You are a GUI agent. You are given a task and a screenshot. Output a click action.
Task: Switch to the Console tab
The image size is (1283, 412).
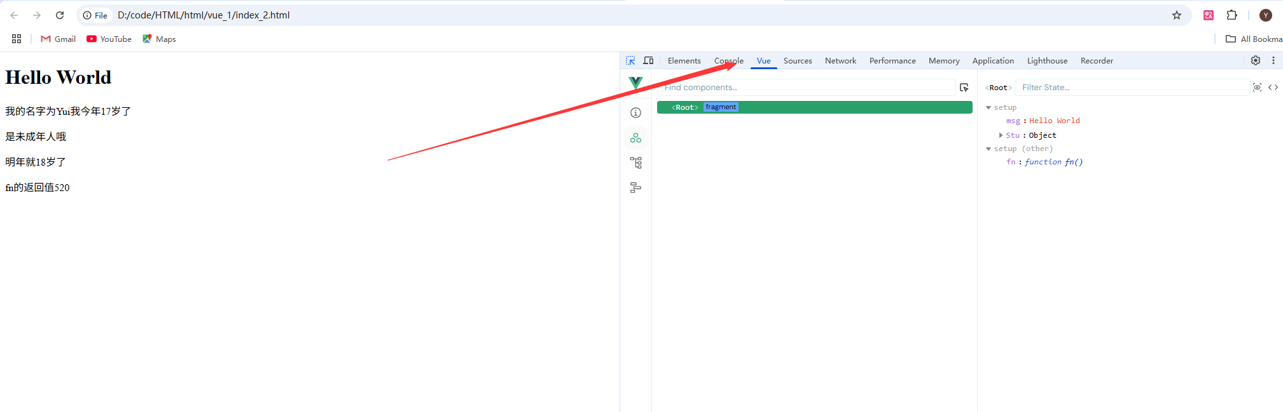coord(729,61)
